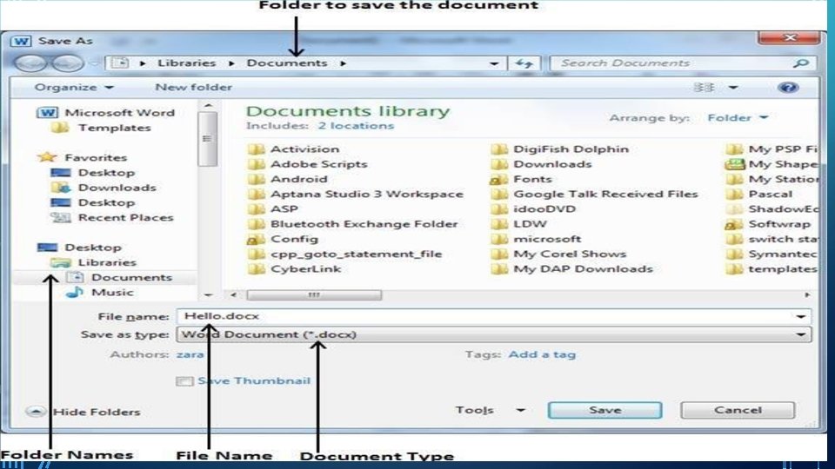Click the sidebar vertical scrollbar thumb

[207, 139]
